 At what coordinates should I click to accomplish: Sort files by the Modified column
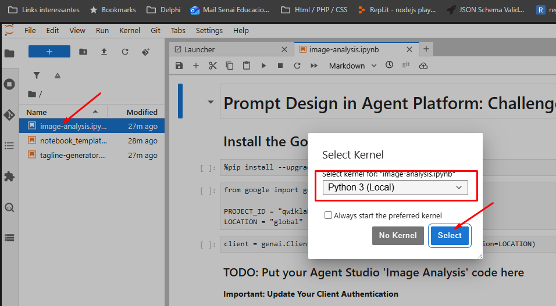[136, 112]
